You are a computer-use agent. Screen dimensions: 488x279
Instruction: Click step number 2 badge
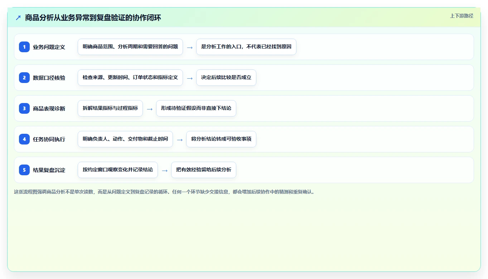coord(24,78)
